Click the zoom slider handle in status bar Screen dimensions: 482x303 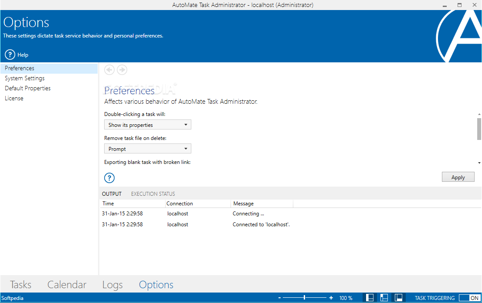click(x=304, y=297)
